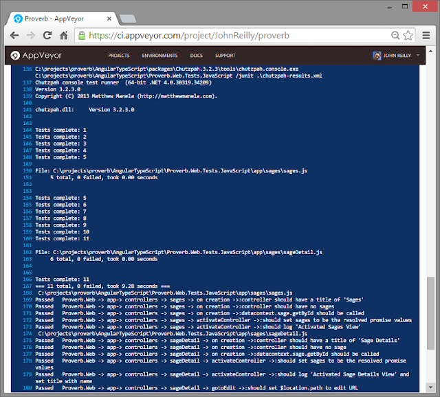440x397 pixels.
Task: Expand the John Reilly account dropdown arrow
Action: tap(418, 55)
